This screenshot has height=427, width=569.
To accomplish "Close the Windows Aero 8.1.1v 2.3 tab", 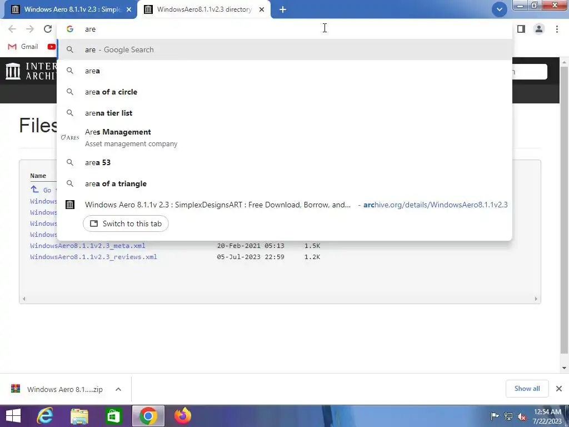I will (129, 9).
